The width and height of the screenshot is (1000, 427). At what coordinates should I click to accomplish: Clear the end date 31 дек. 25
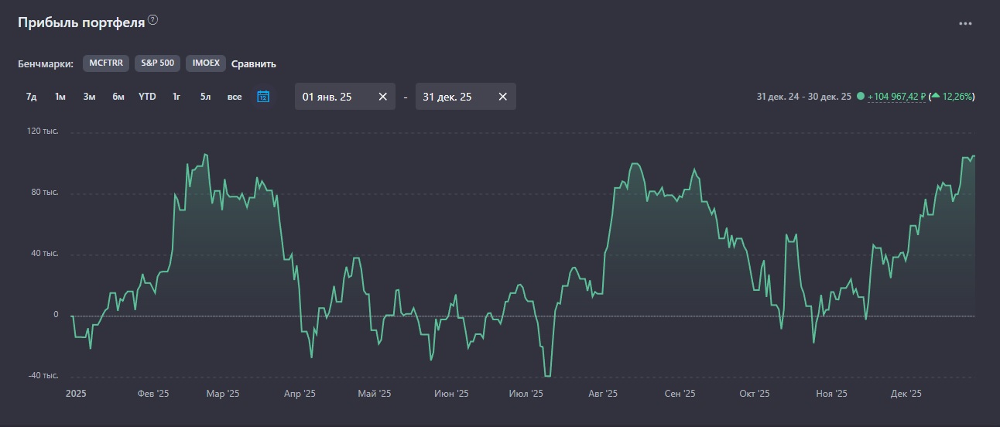(x=503, y=97)
